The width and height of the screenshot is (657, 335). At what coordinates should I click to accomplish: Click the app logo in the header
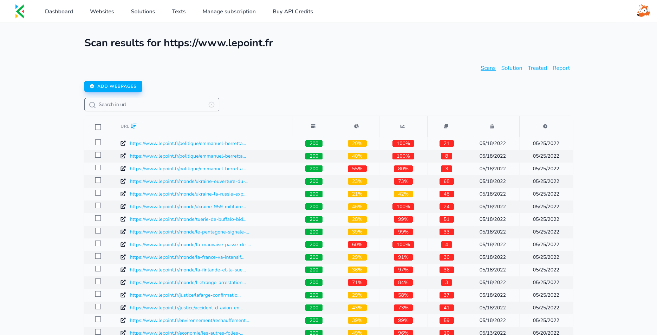pyautogui.click(x=20, y=11)
